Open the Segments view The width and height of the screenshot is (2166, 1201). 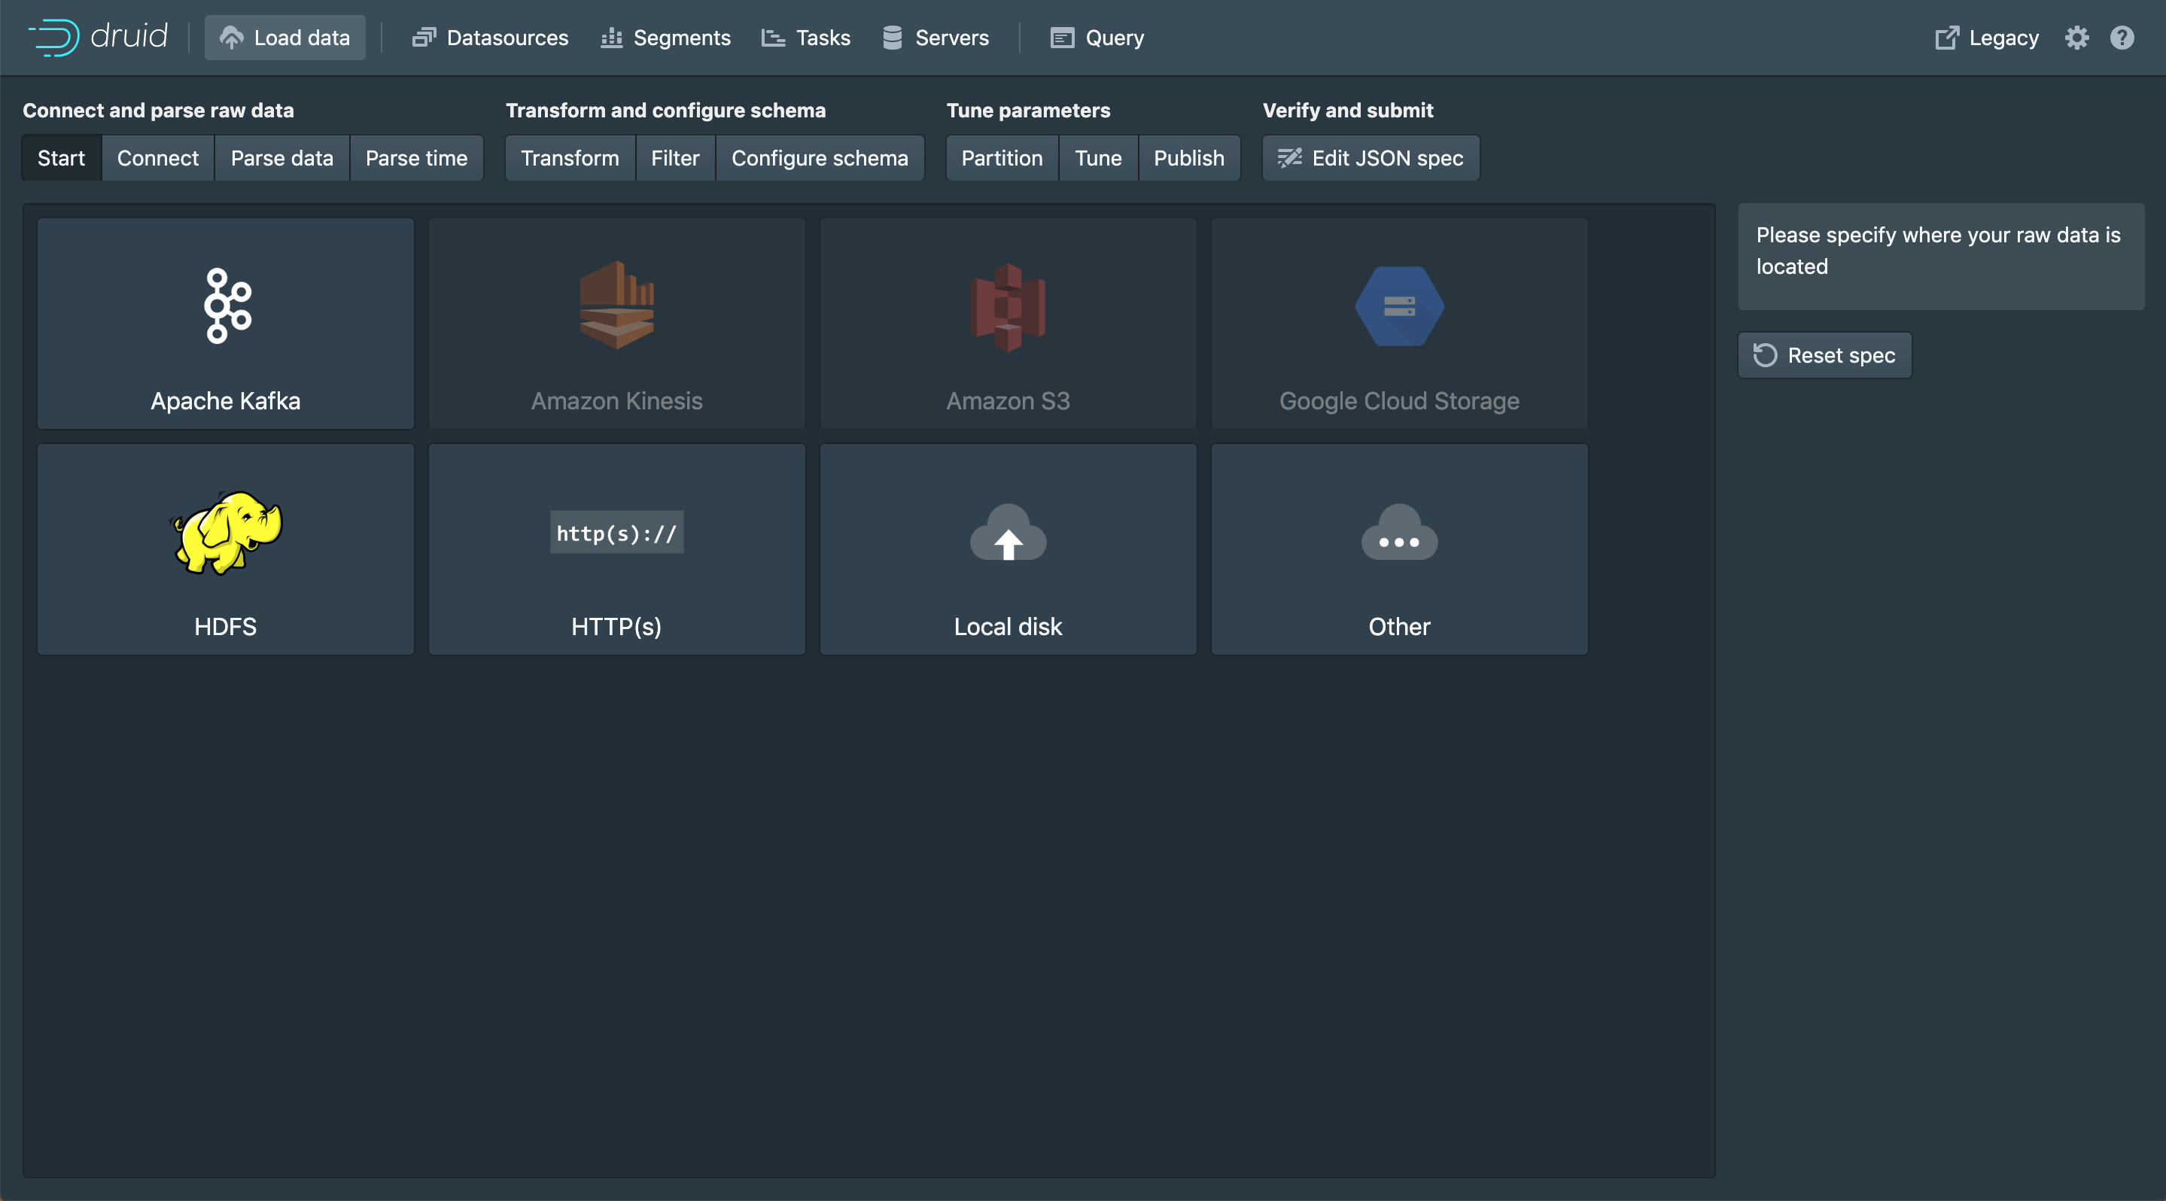tap(665, 38)
